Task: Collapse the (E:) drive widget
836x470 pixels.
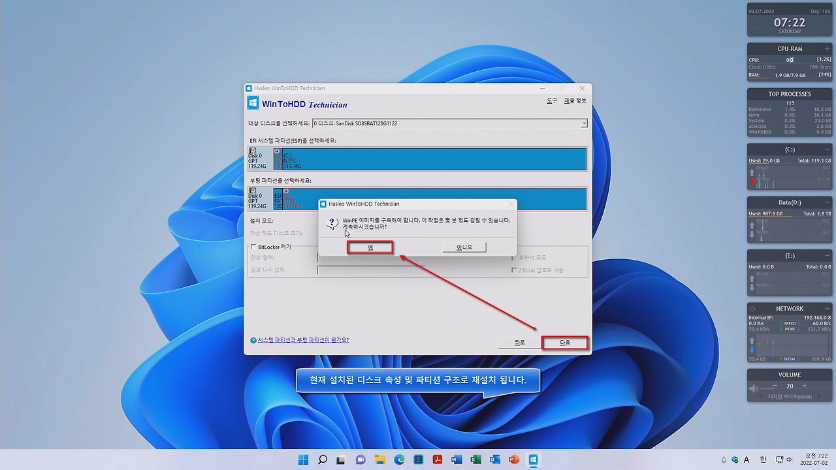Action: [828, 256]
